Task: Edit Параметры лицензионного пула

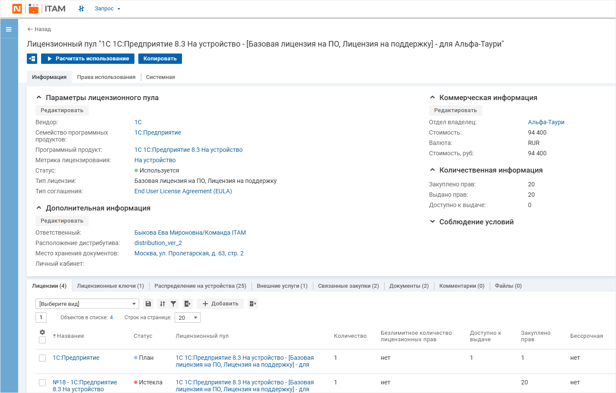Action: [62, 110]
